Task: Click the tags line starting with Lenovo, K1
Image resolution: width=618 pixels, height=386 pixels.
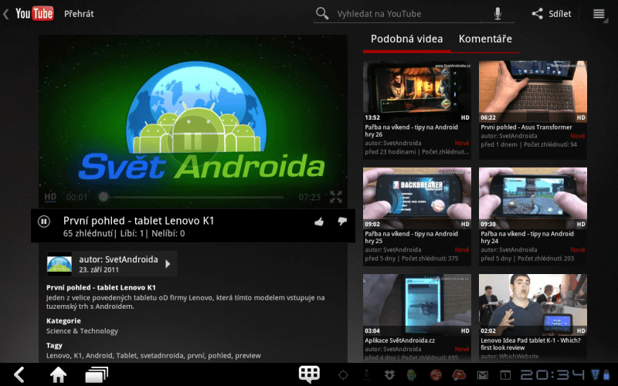Action: (x=153, y=356)
